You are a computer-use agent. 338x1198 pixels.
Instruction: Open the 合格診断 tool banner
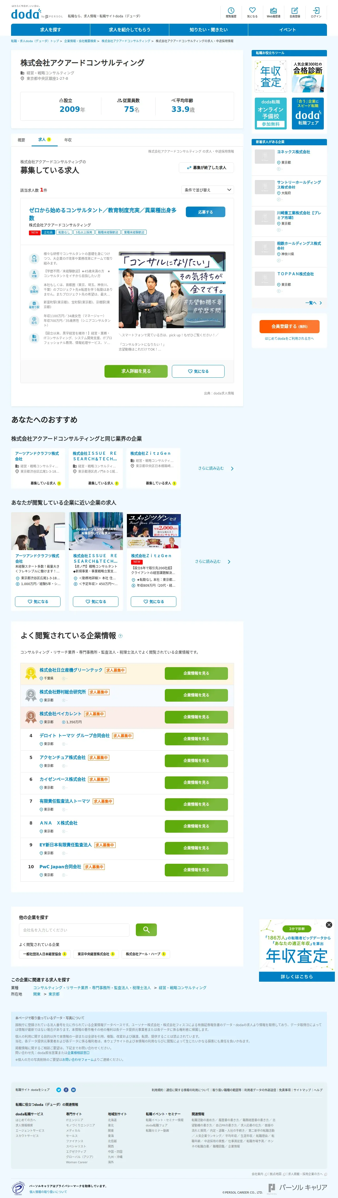[308, 77]
